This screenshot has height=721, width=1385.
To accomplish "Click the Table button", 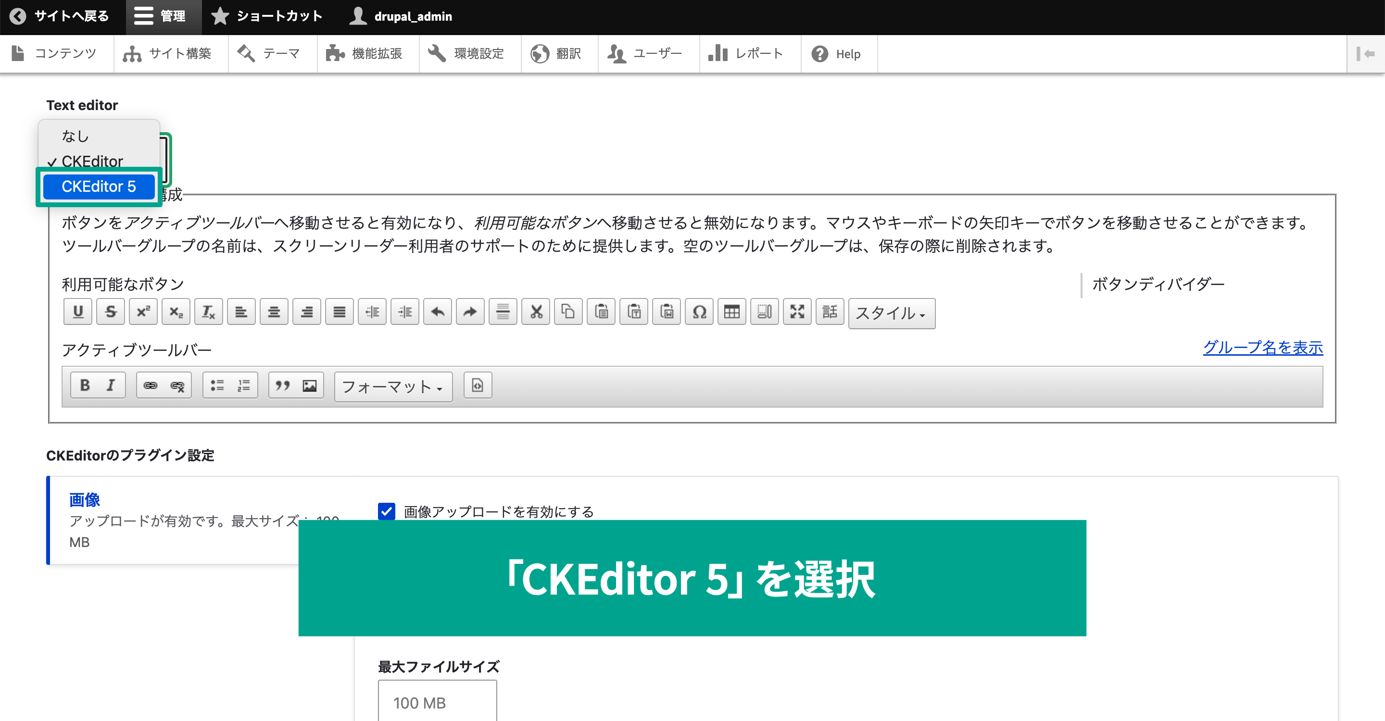I will [732, 311].
